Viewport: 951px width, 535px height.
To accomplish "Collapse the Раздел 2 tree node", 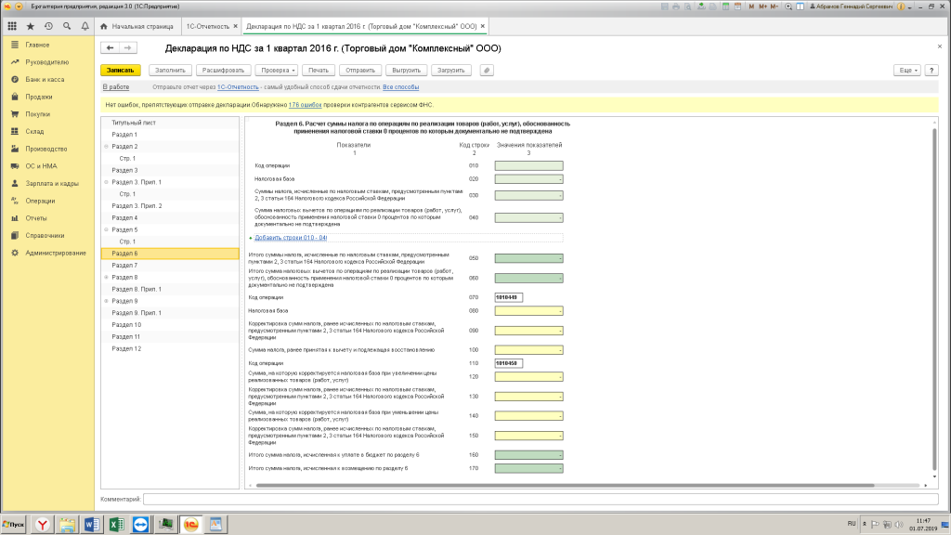I will 106,146.
